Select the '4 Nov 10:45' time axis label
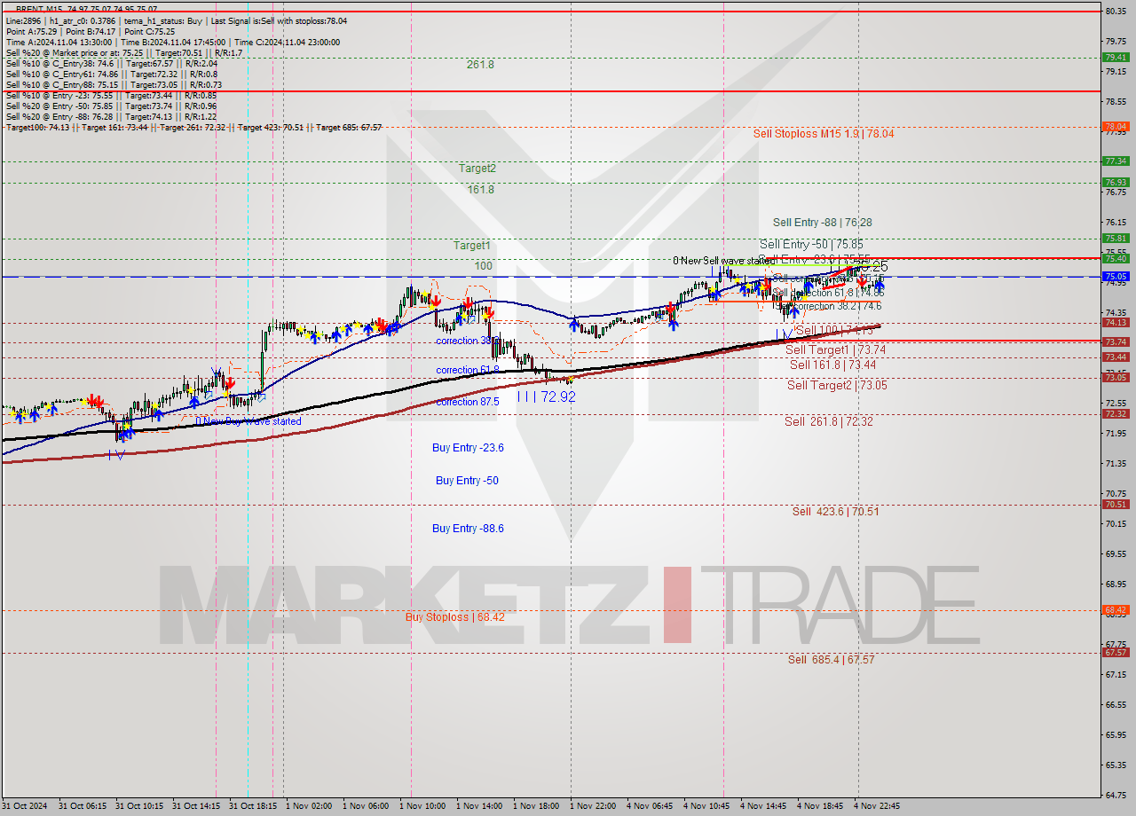This screenshot has height=816, width=1136. coord(706,806)
